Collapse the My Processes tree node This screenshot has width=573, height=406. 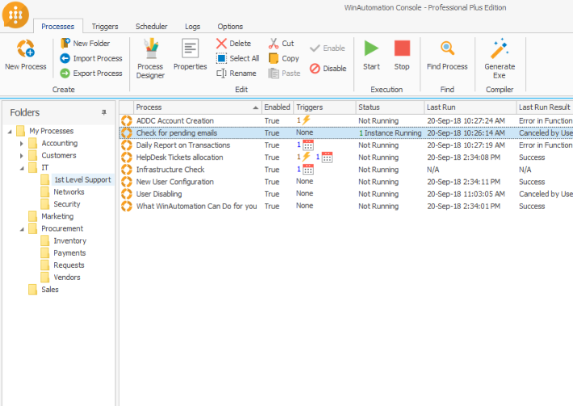10,132
